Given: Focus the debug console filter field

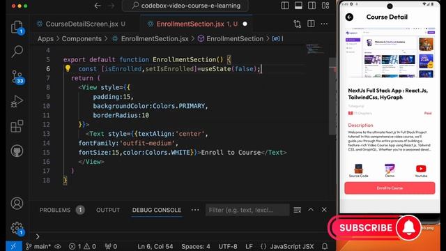Looking at the screenshot, I should 247,210.
